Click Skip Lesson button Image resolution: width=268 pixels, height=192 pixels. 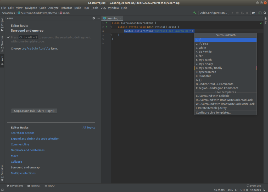pyautogui.click(x=34, y=111)
